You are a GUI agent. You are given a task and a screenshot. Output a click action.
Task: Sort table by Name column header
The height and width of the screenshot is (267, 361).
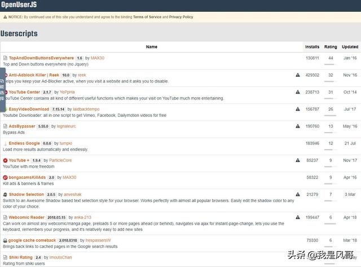152,47
